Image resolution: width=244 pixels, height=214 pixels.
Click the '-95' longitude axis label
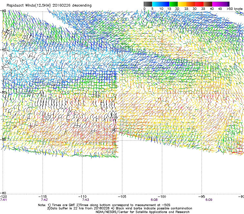(x=202, y=197)
